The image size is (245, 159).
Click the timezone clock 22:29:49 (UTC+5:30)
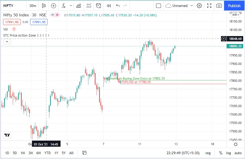182,153
